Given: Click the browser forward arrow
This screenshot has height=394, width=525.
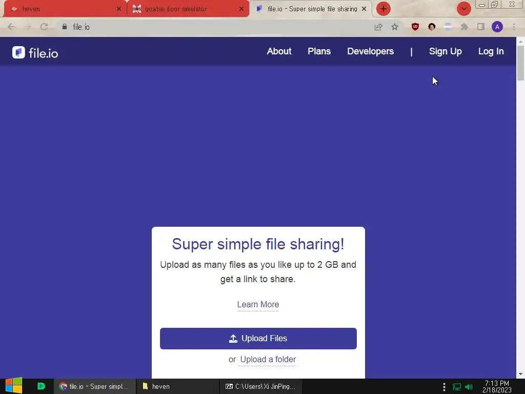Looking at the screenshot, I should (28, 27).
